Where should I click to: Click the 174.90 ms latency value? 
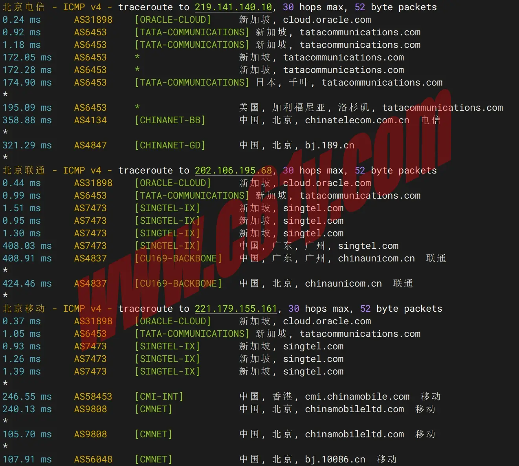tap(27, 82)
